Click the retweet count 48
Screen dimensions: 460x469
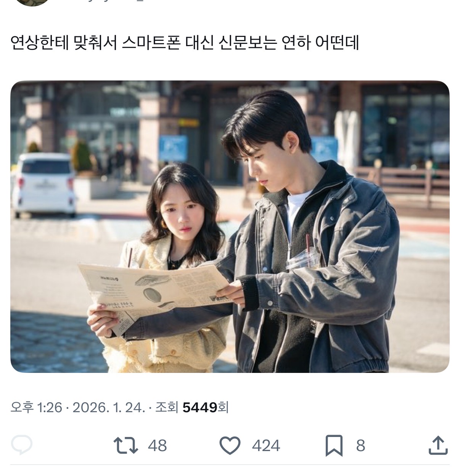(157, 445)
